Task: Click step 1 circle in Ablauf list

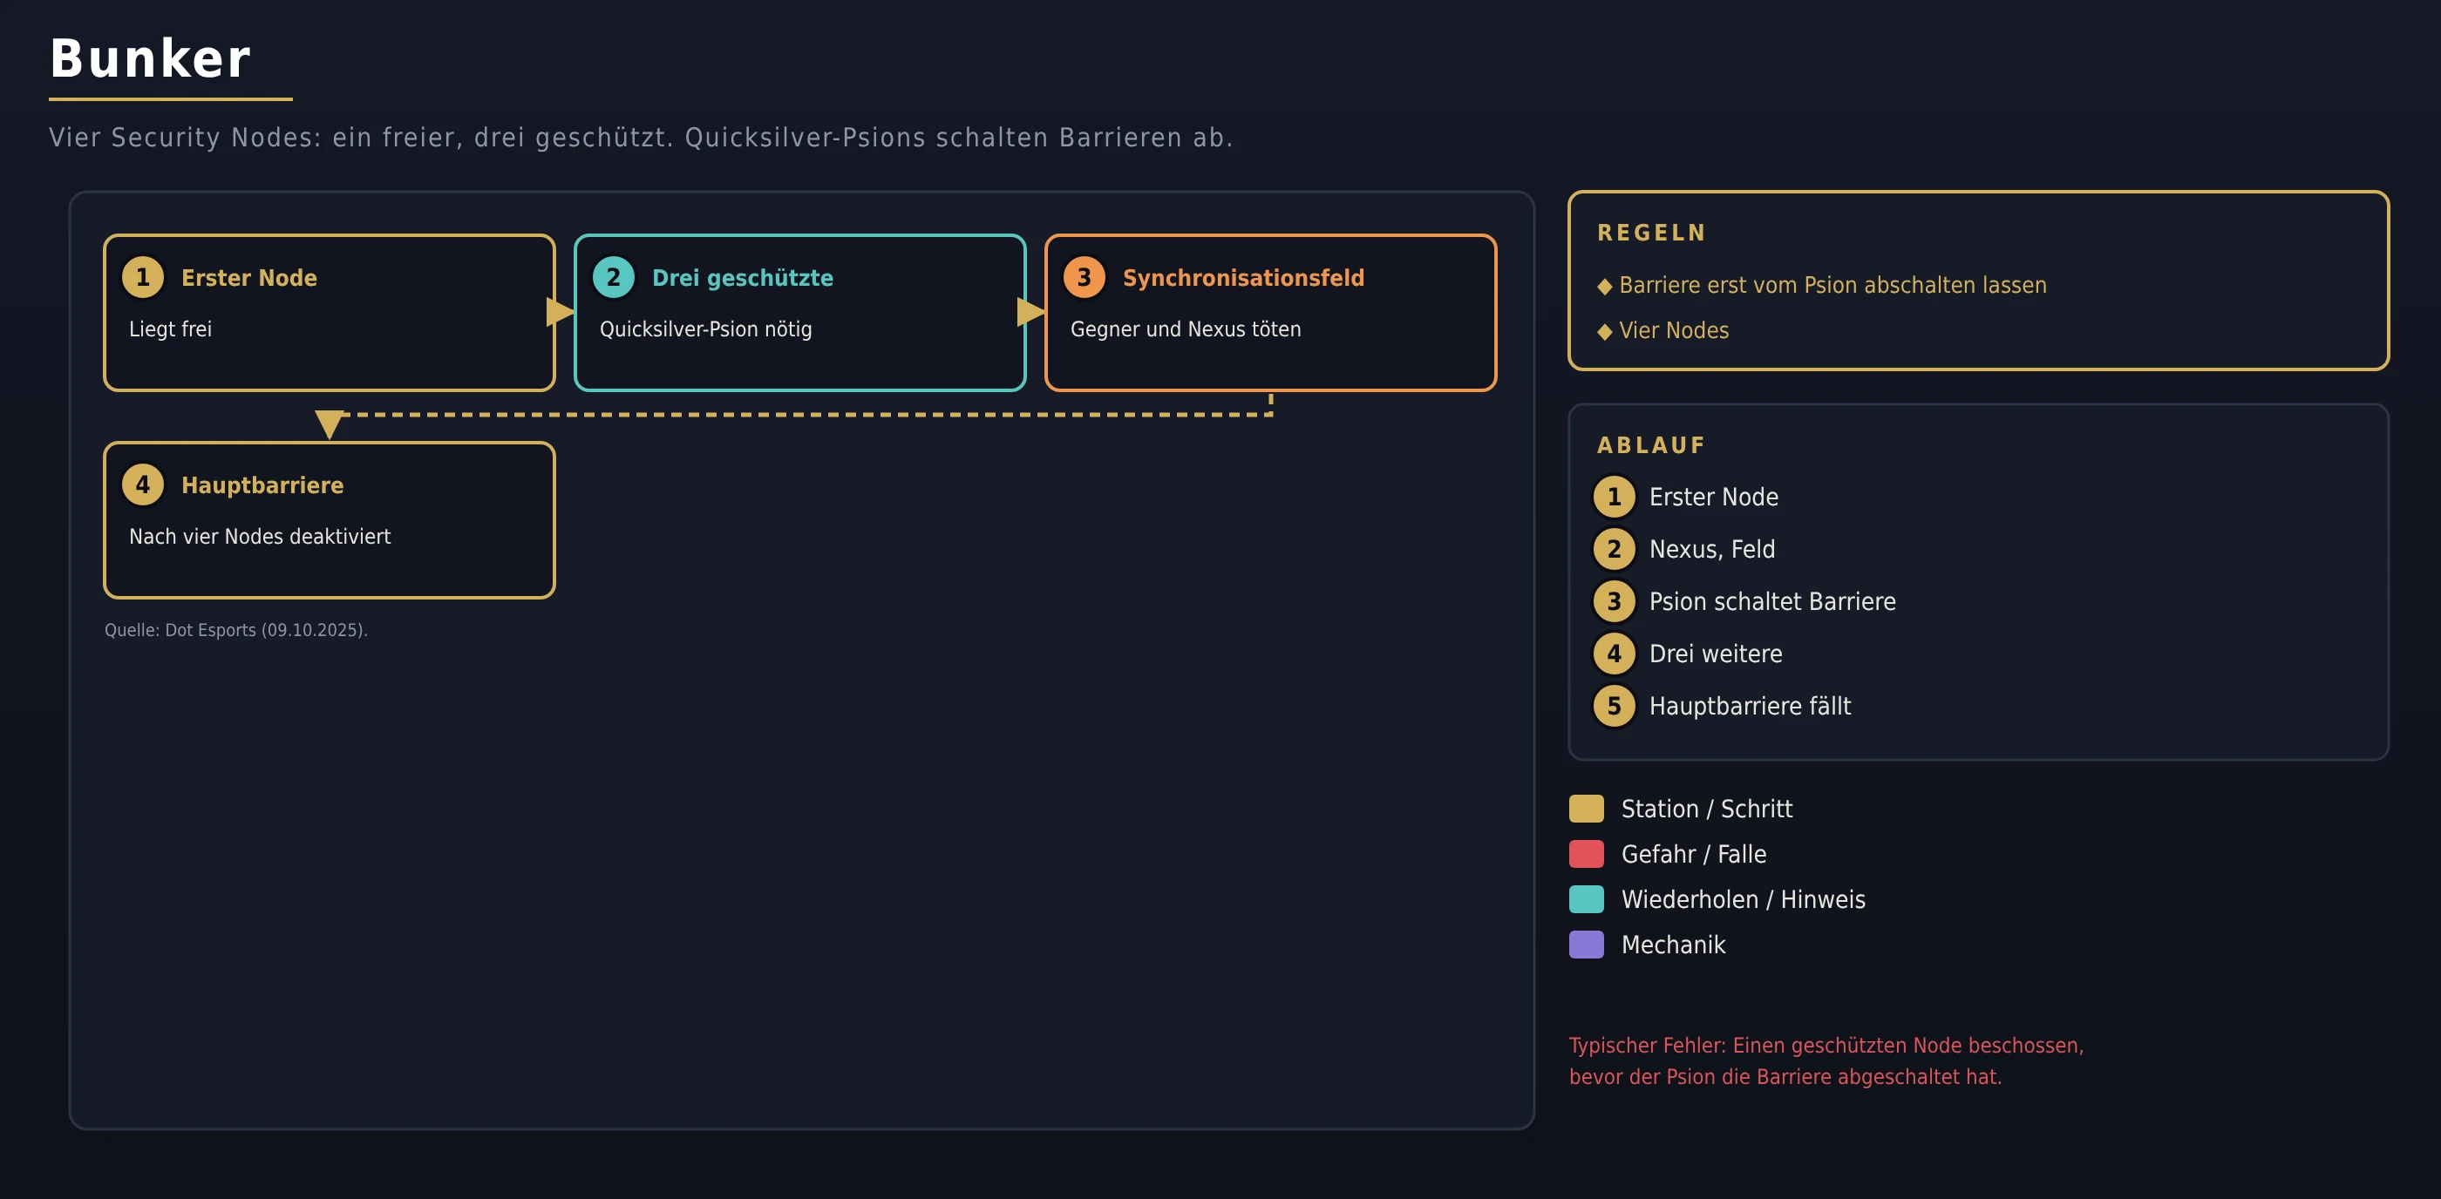Action: (1614, 498)
